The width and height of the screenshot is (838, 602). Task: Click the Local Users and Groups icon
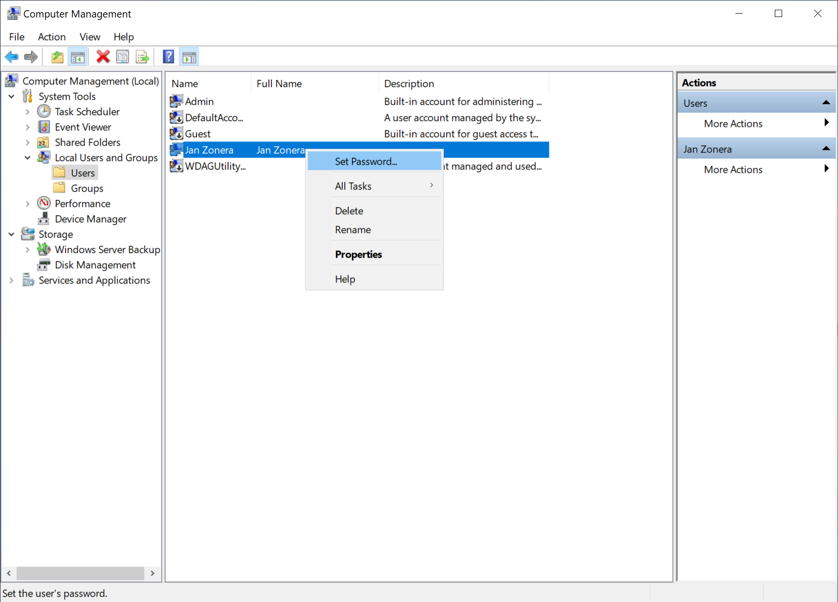tap(44, 158)
